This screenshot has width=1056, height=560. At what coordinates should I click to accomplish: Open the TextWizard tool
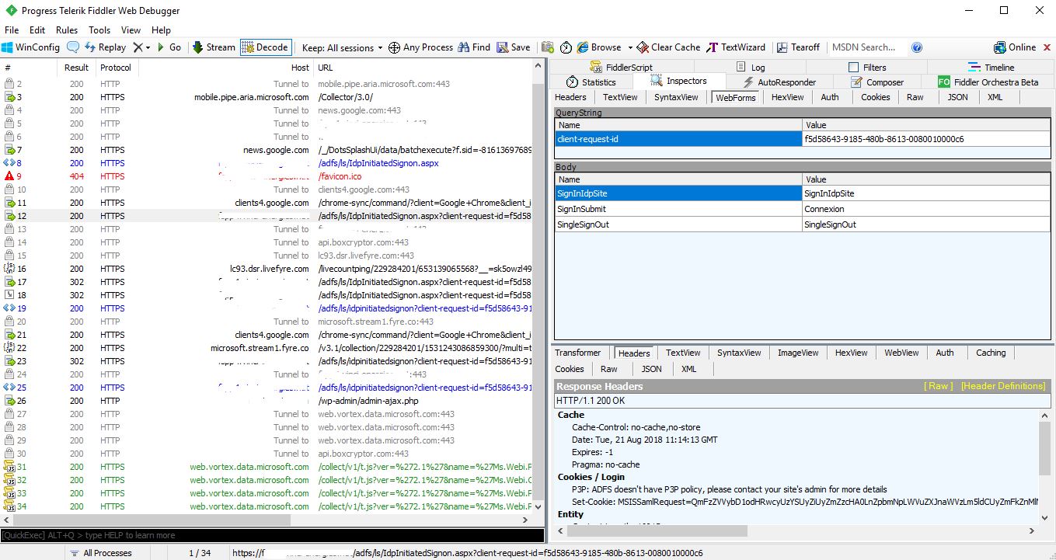[x=736, y=47]
